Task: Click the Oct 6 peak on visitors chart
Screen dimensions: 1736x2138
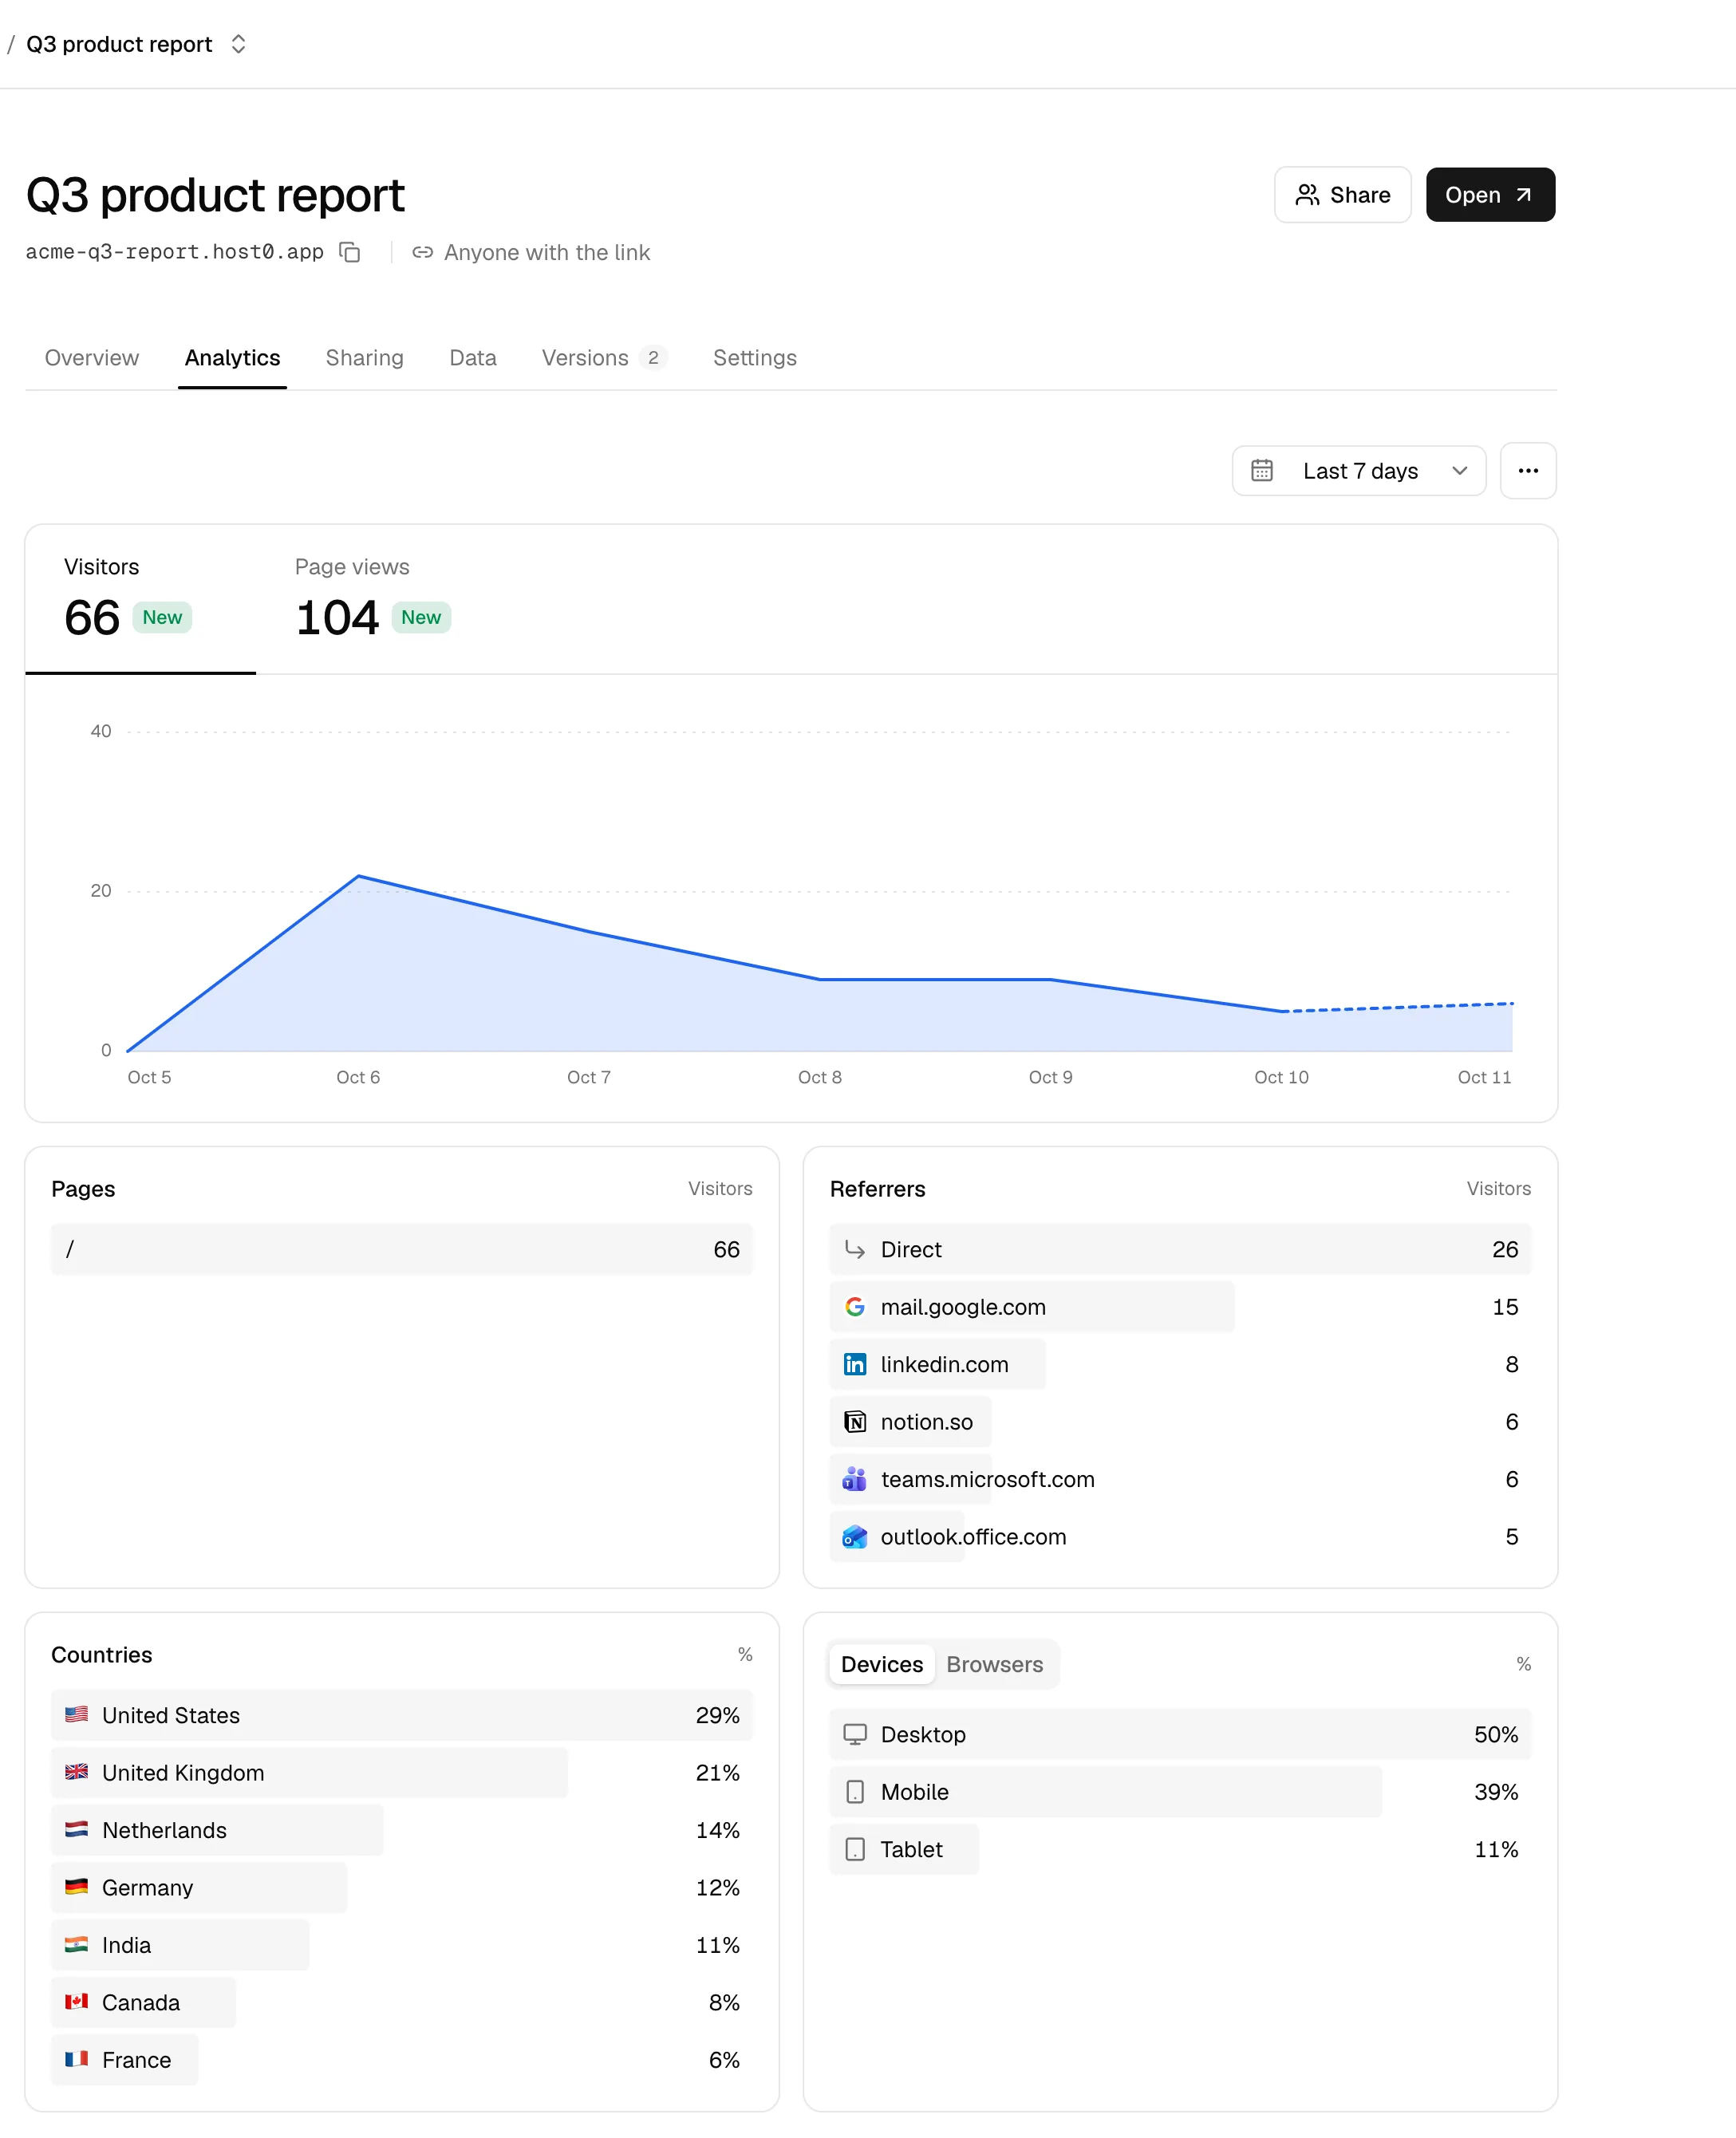Action: tap(358, 876)
